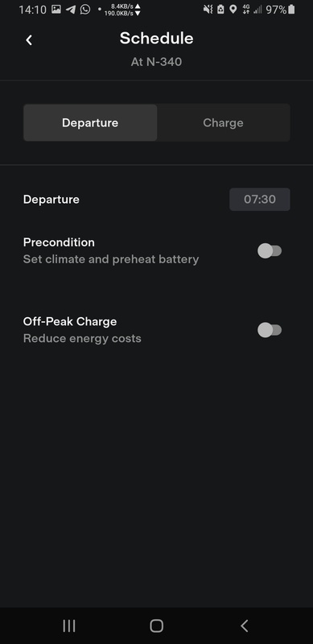Tap the Telegram paper plane status icon
Image resolution: width=313 pixels, height=644 pixels.
click(x=71, y=10)
